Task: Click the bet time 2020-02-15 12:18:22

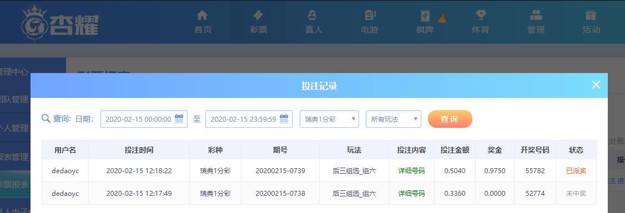Action: pyautogui.click(x=139, y=171)
